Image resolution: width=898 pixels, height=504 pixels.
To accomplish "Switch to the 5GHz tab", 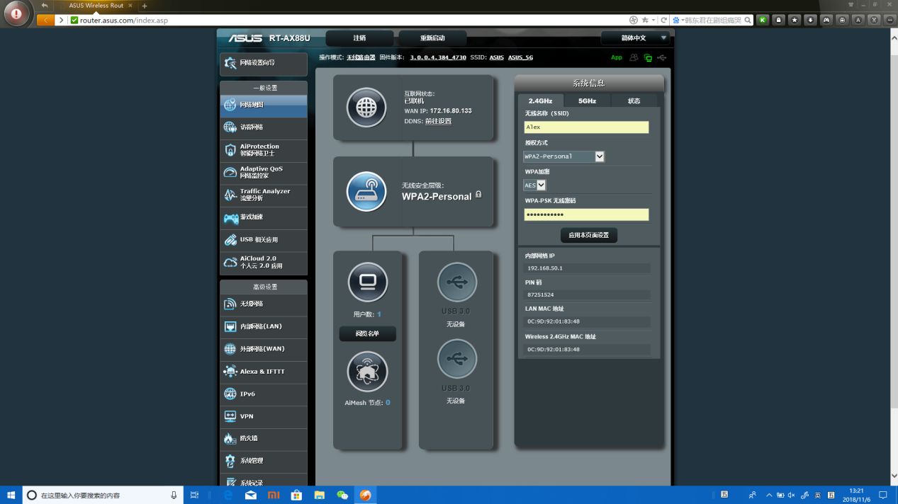I will coord(587,101).
